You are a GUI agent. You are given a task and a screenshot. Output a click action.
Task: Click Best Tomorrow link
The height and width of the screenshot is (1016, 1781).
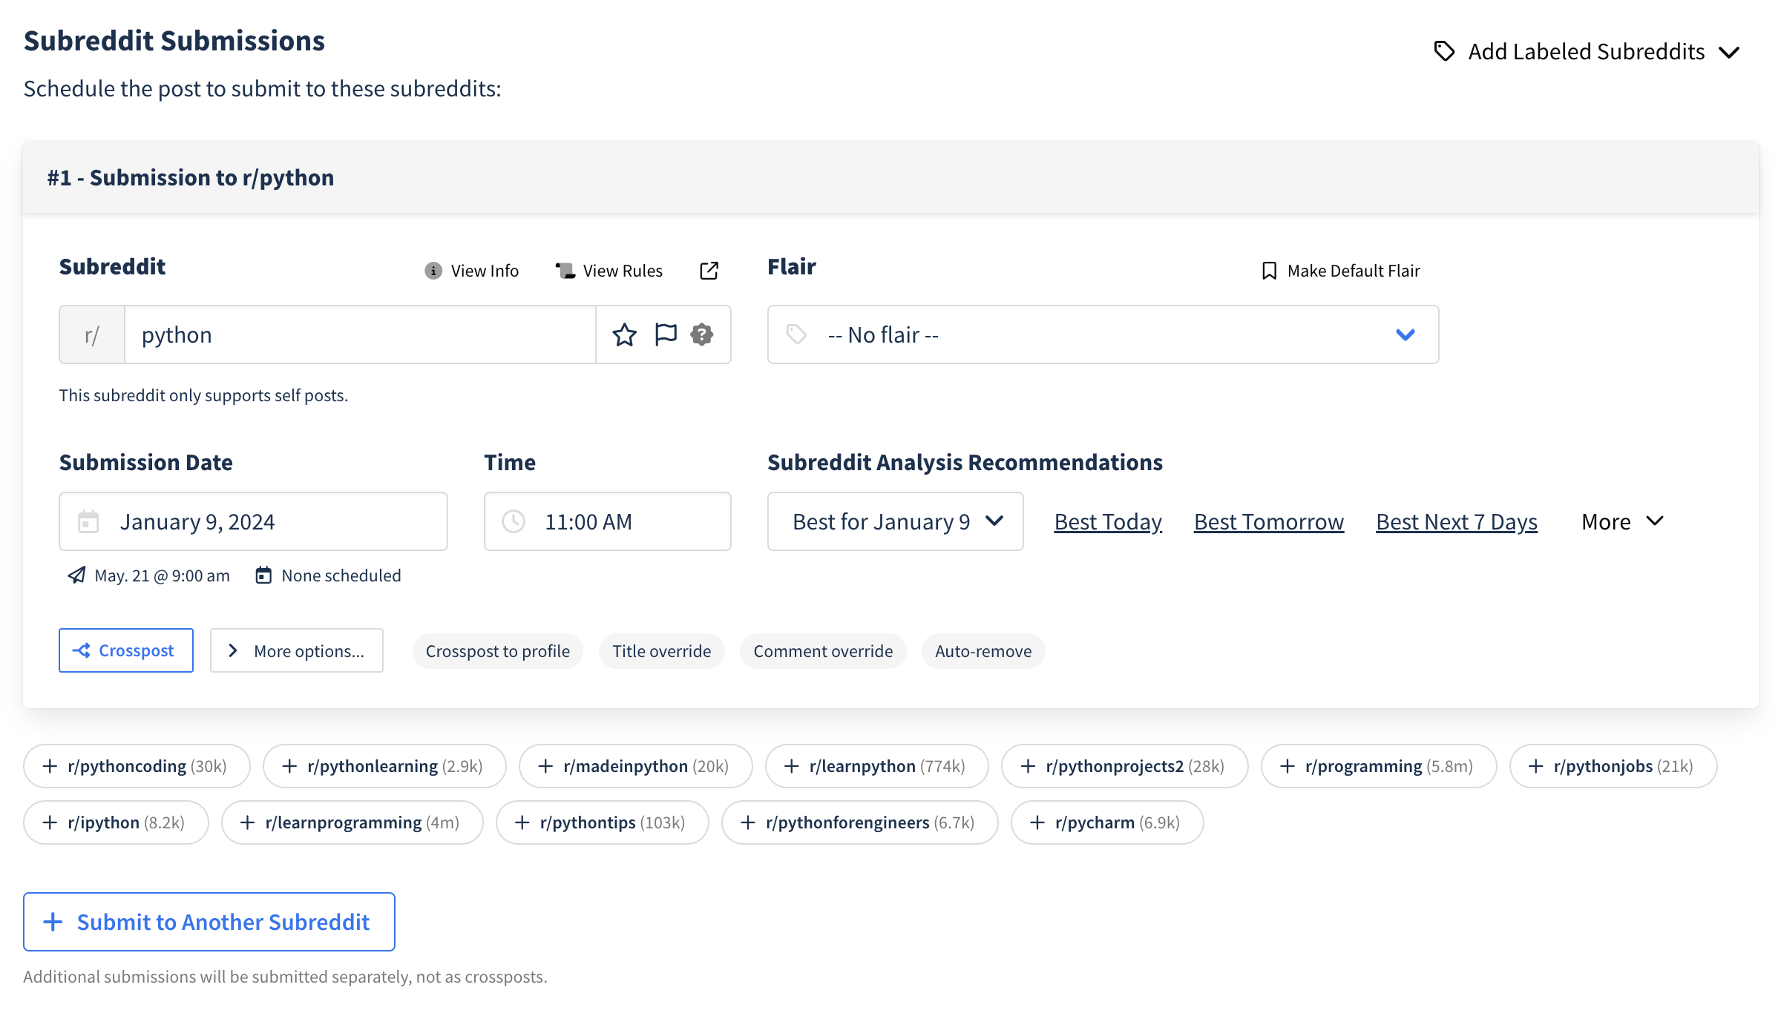[x=1268, y=522]
